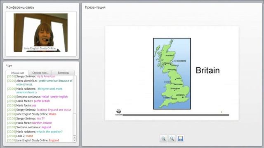Click Jane's message 'England'
Viewport: 264px width, 148px height.
pos(54,140)
